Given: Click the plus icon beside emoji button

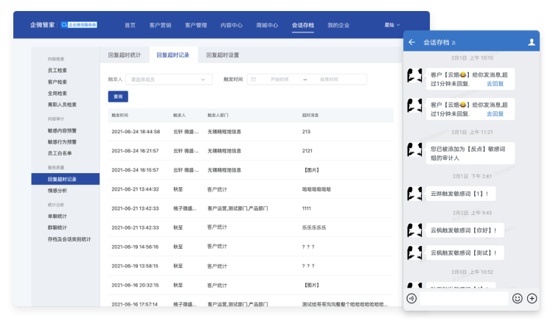Looking at the screenshot, I should click(532, 298).
